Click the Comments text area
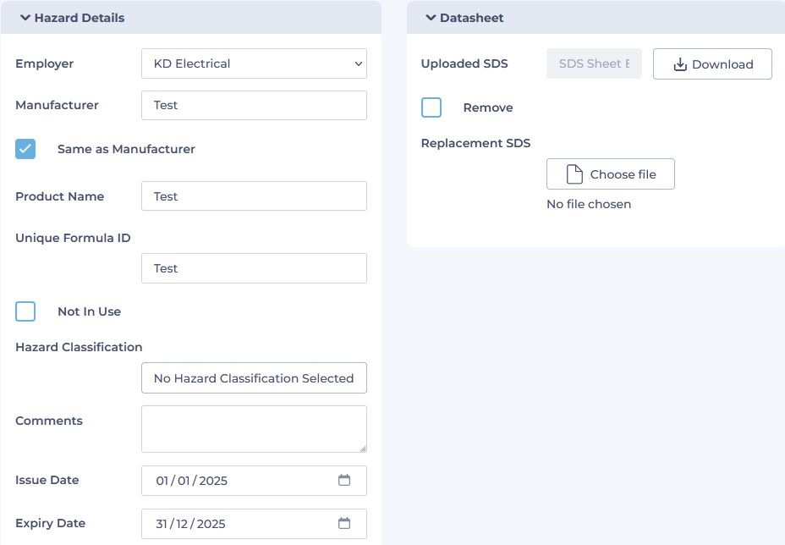Image resolution: width=785 pixels, height=545 pixels. [x=254, y=429]
